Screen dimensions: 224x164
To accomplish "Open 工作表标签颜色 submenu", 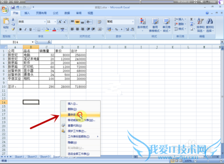I will (x=80, y=137).
